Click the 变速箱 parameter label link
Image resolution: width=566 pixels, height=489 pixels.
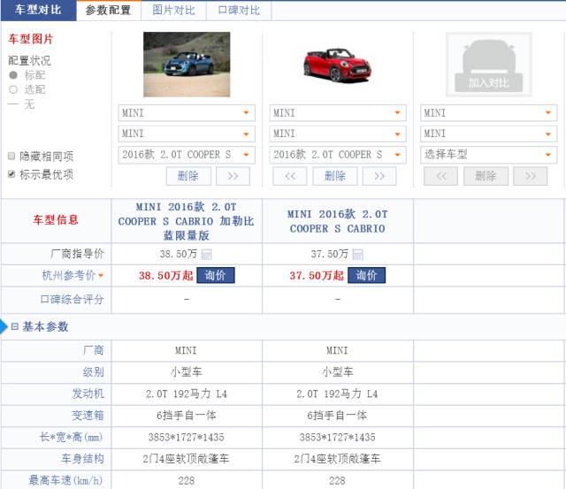(88, 416)
